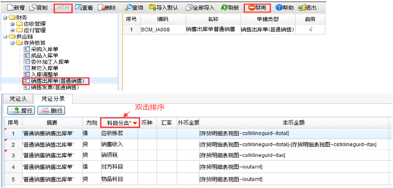Click the 应收管理 folder icon

(19, 24)
